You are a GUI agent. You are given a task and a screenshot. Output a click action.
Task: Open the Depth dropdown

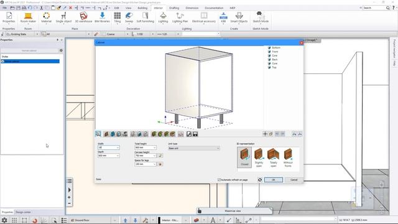(118, 156)
